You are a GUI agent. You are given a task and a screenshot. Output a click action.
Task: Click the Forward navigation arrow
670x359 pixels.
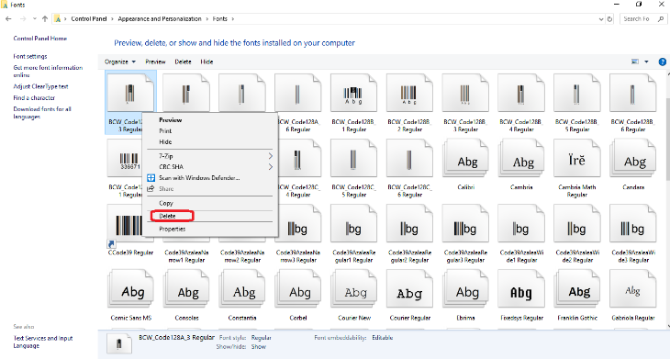pyautogui.click(x=23, y=18)
